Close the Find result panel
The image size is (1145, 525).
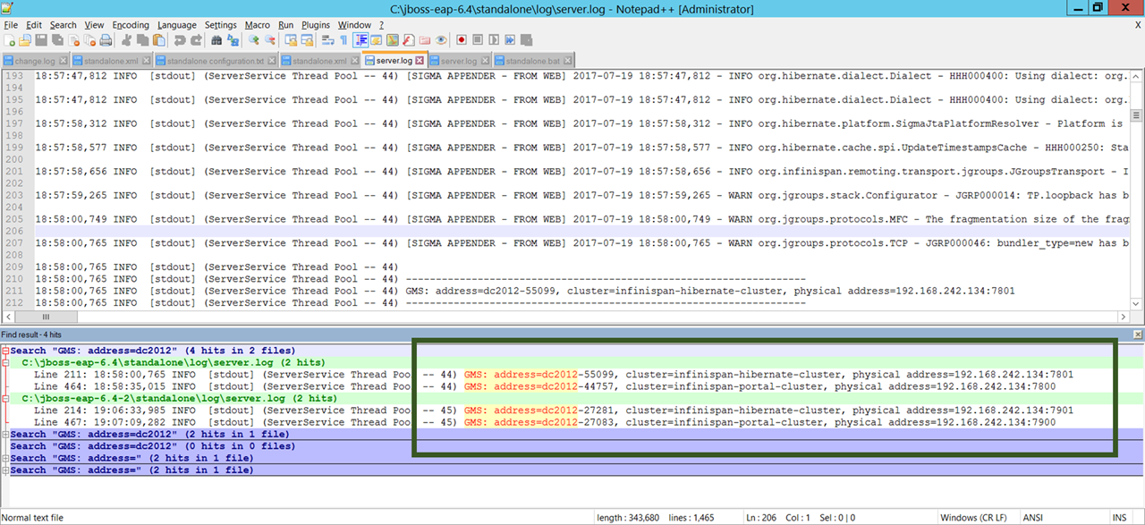coord(1138,334)
